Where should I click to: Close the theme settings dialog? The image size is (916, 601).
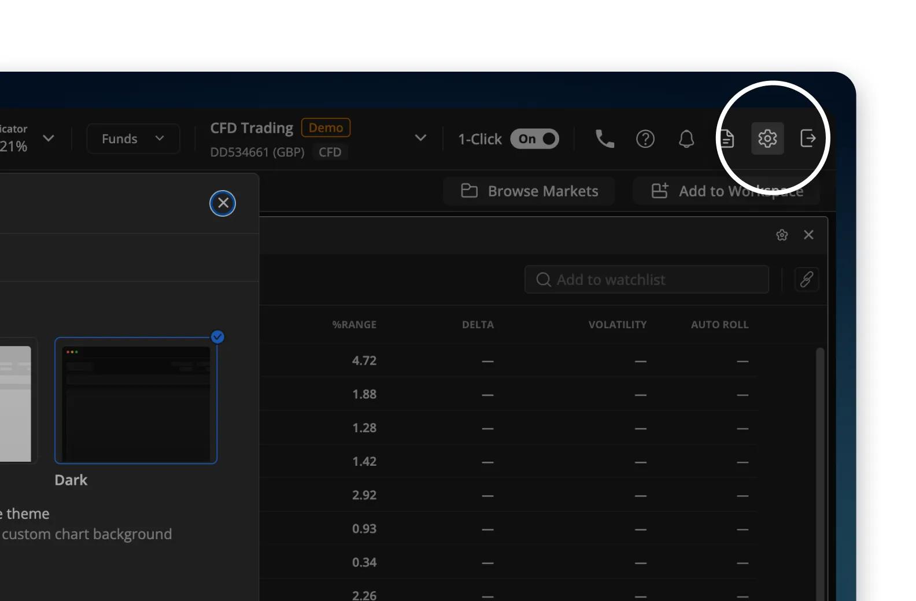pyautogui.click(x=223, y=203)
